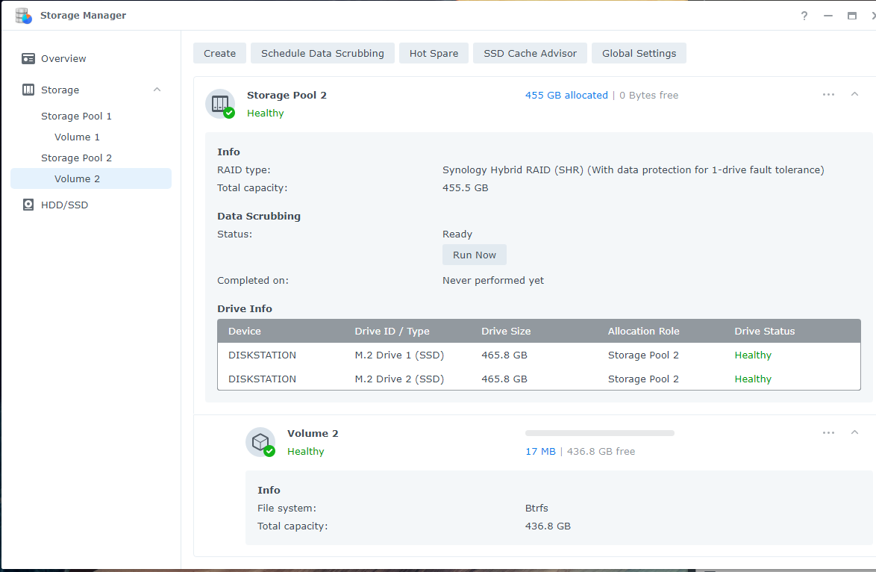
Task: Open Volume 2 more options menu
Action: [x=828, y=433]
